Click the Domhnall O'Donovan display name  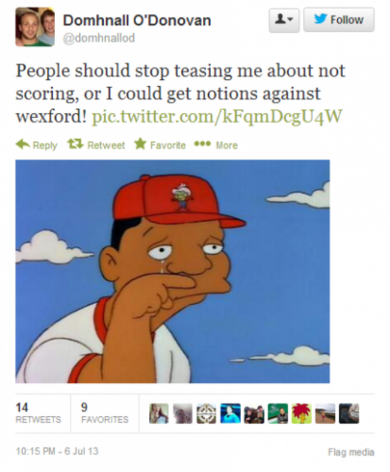tap(137, 20)
